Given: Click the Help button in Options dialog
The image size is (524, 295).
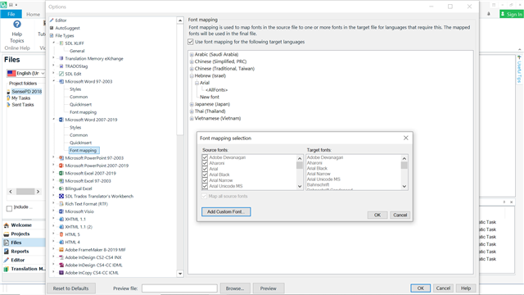Looking at the screenshot, I should pos(466,288).
